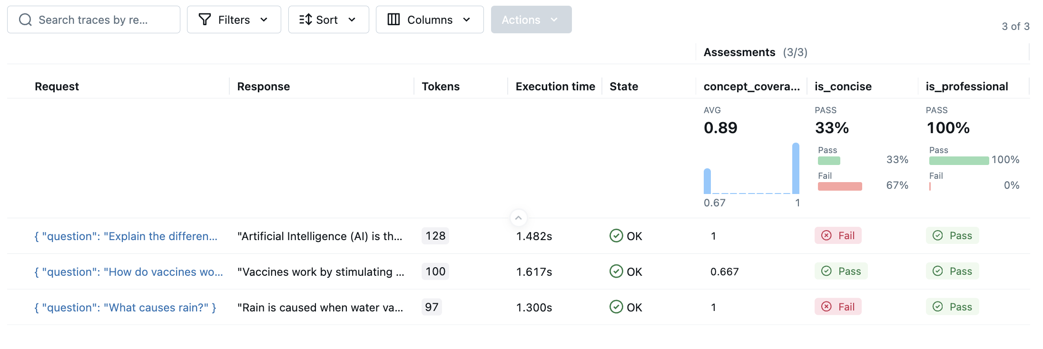Click the magnifier icon in search box
Screen dimensions: 1043x349
[x=25, y=20]
